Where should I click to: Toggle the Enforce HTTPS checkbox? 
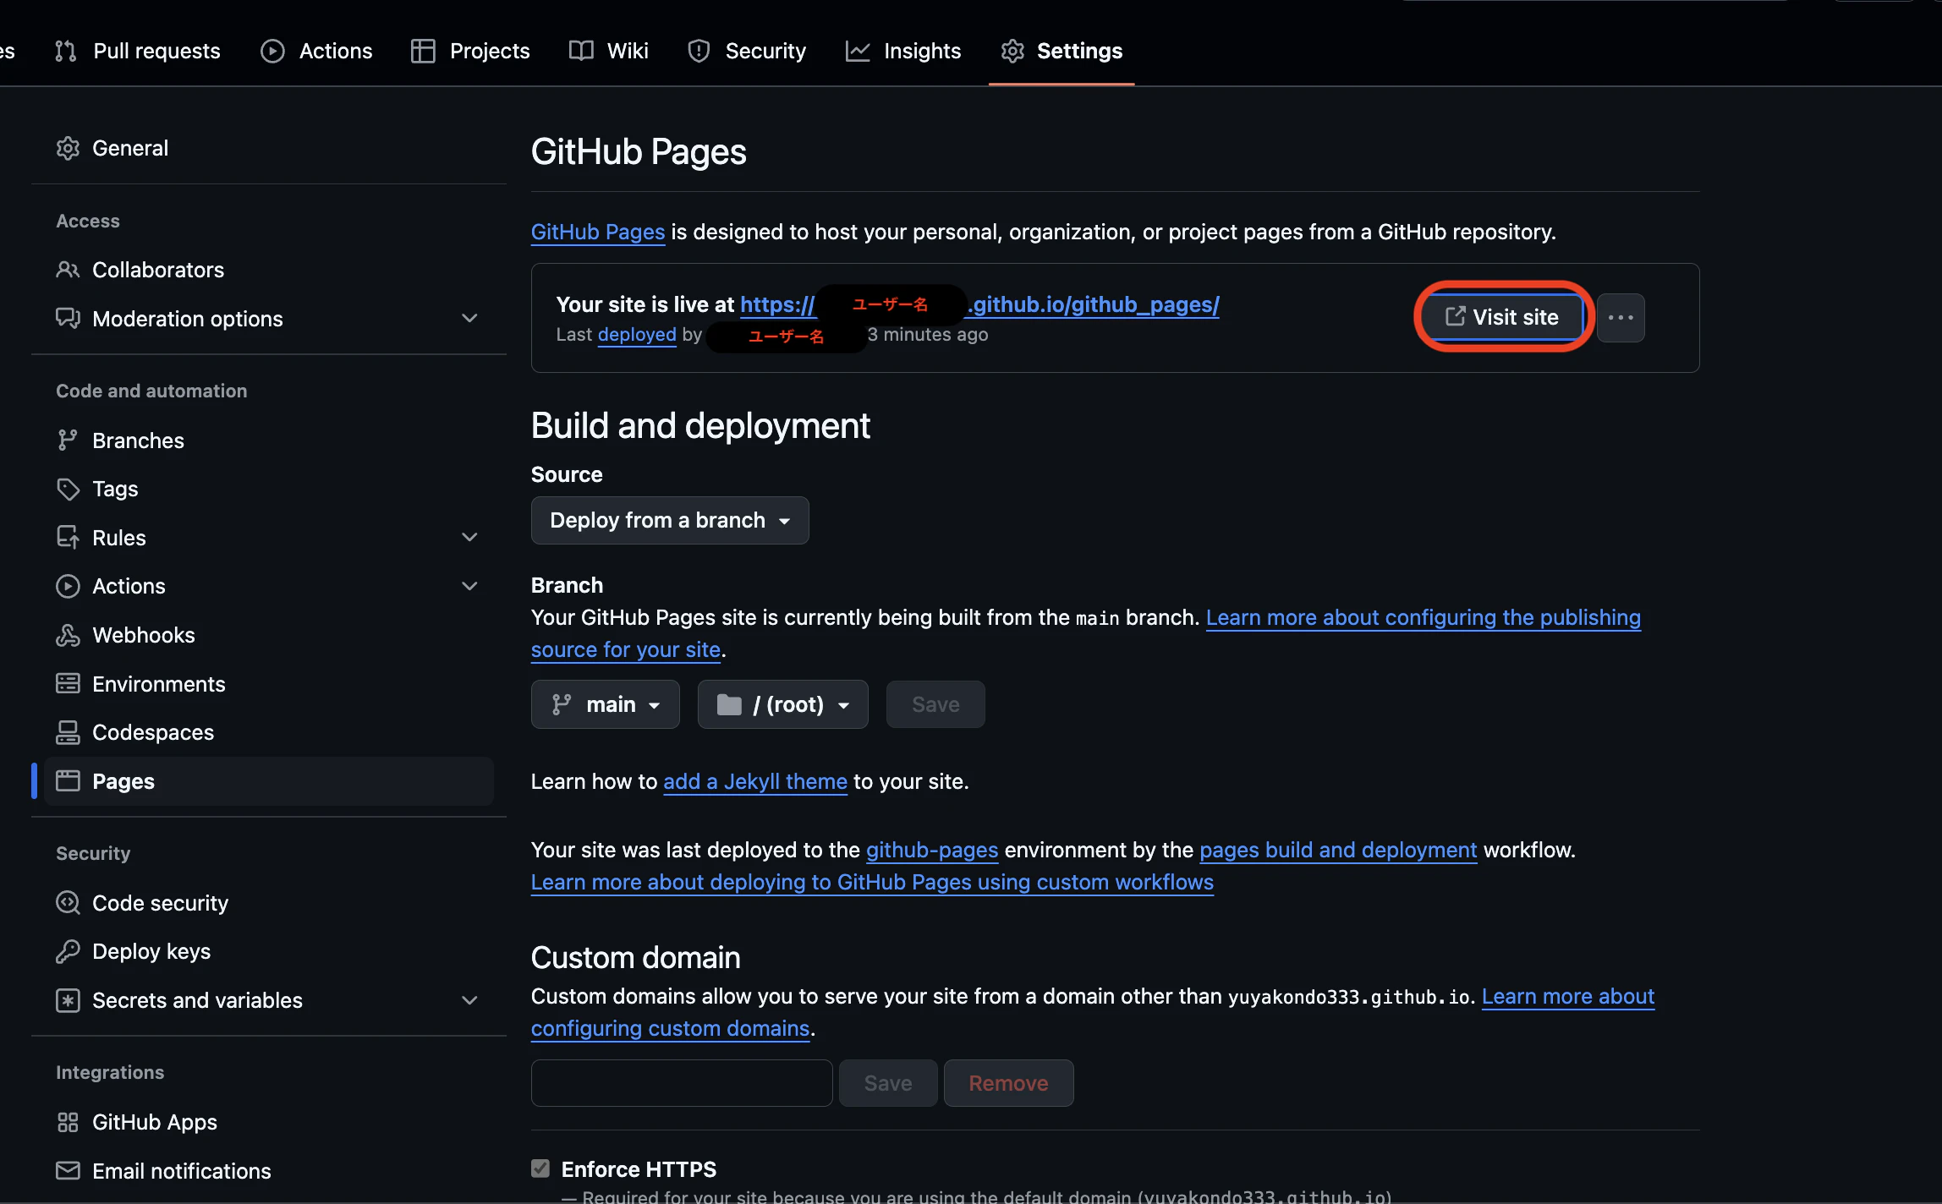[x=540, y=1168]
